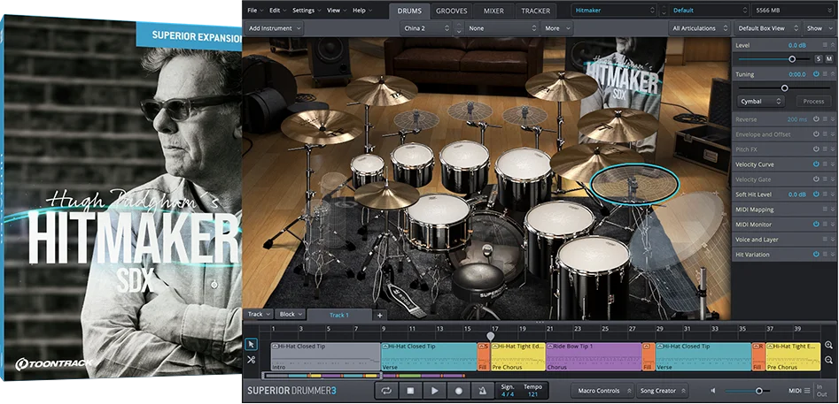Image resolution: width=839 pixels, height=404 pixels.
Task: Open Macro Controls panel
Action: coord(602,391)
